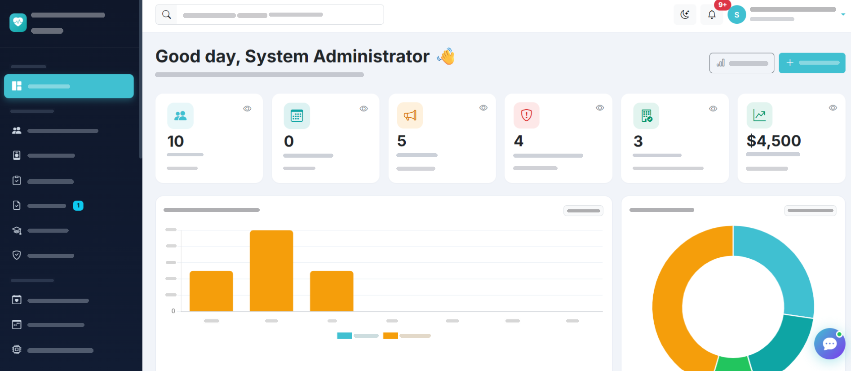This screenshot has width=851, height=371.
Task: Click the trend chart icon above $4,500
Action: [759, 115]
